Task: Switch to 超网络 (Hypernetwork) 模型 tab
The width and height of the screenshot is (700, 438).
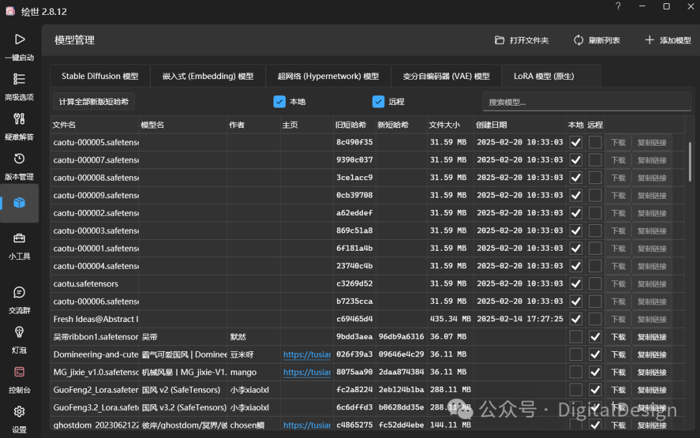Action: pos(328,76)
